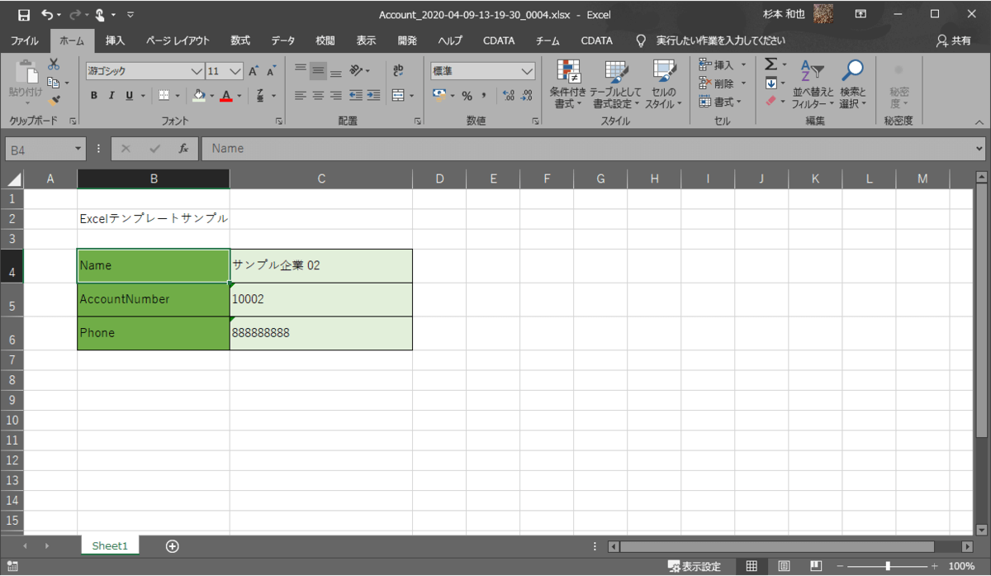This screenshot has height=576, width=991.
Task: Click the Format Painter brush icon
Action: tap(55, 101)
